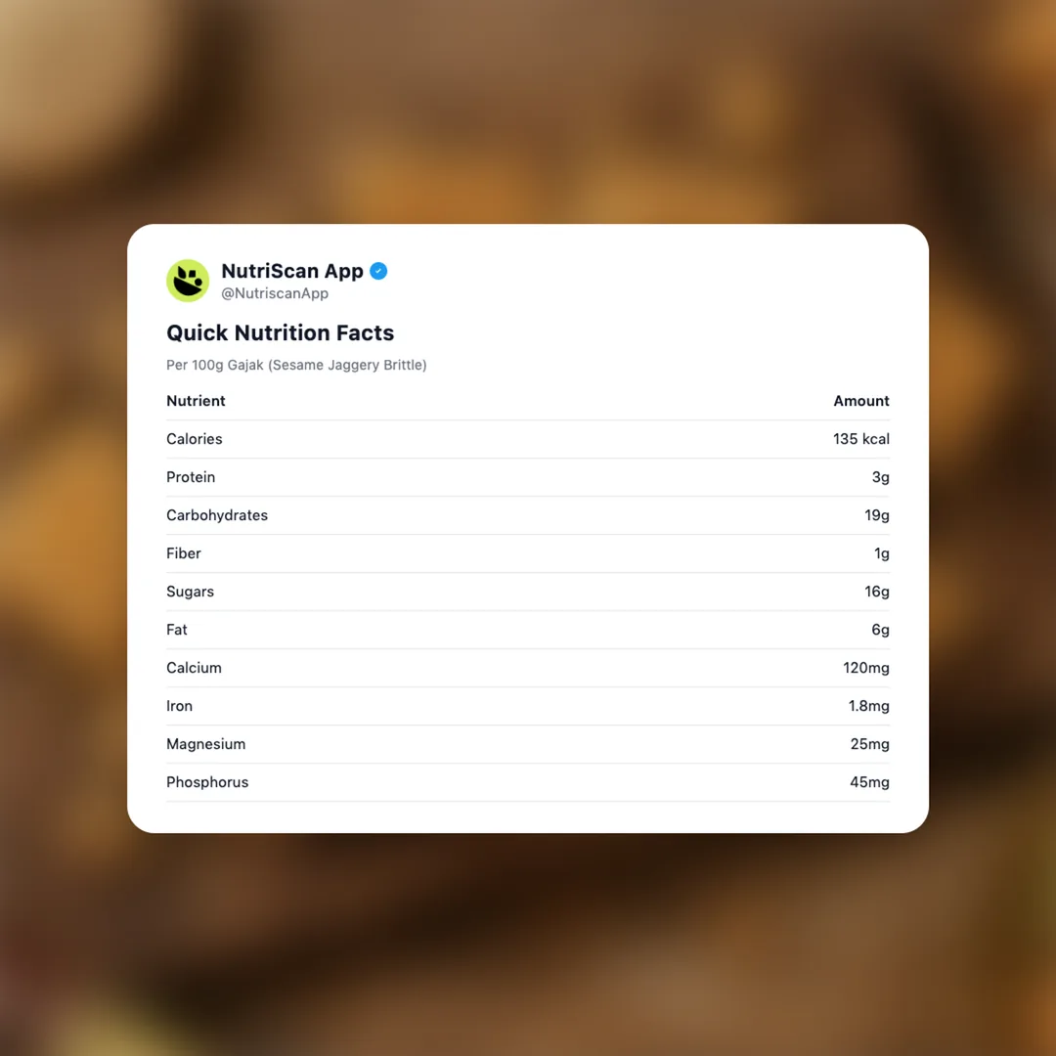Click the NutriScan App avatar logo
The height and width of the screenshot is (1056, 1056).
188,281
